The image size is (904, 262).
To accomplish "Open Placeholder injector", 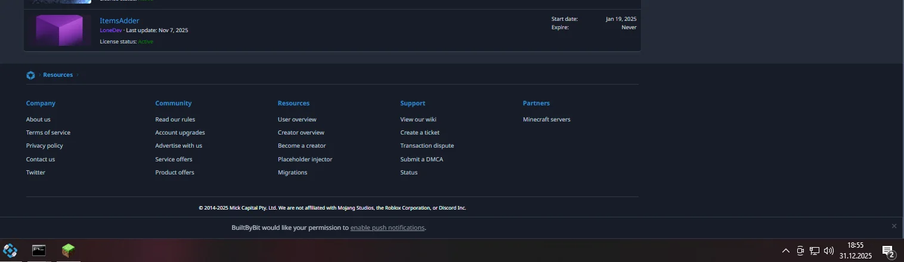I will click(x=305, y=160).
